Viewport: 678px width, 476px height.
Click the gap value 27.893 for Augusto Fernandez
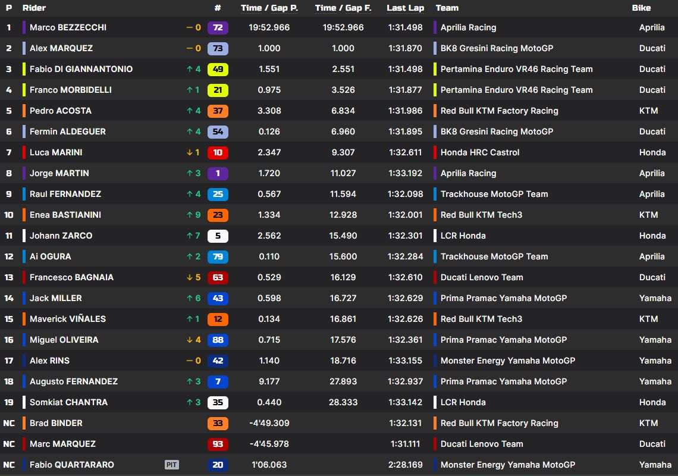click(343, 381)
